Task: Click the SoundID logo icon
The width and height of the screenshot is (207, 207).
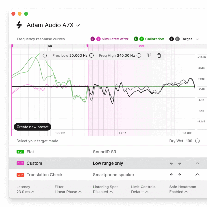Action: coord(19,25)
